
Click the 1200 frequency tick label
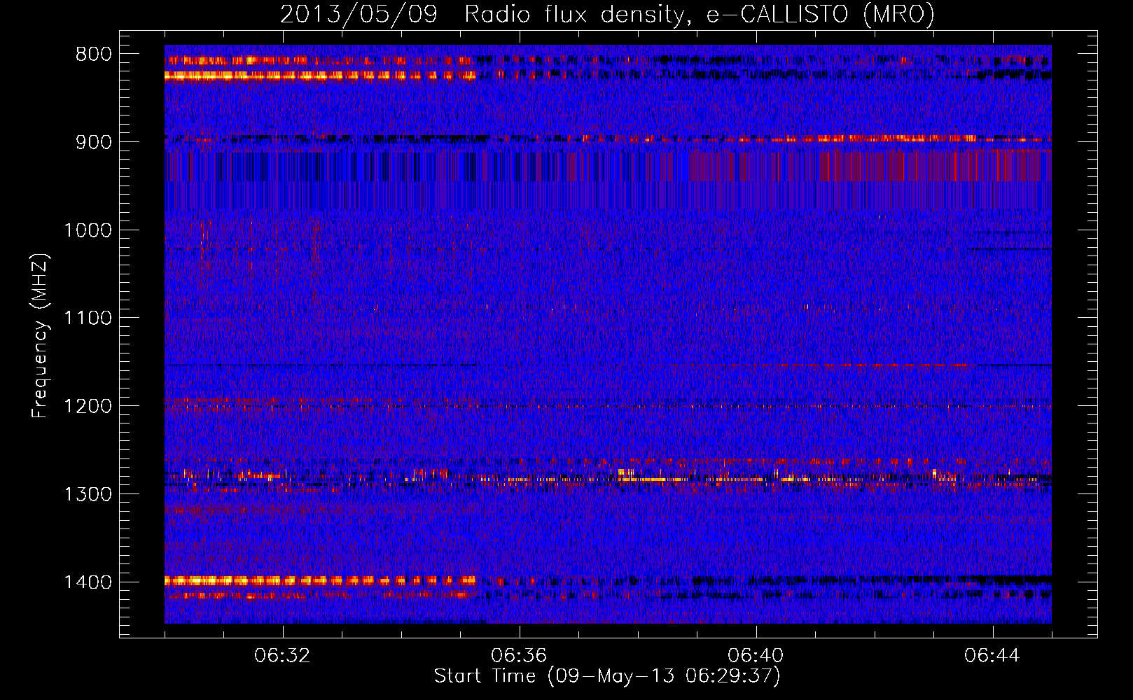(x=88, y=407)
